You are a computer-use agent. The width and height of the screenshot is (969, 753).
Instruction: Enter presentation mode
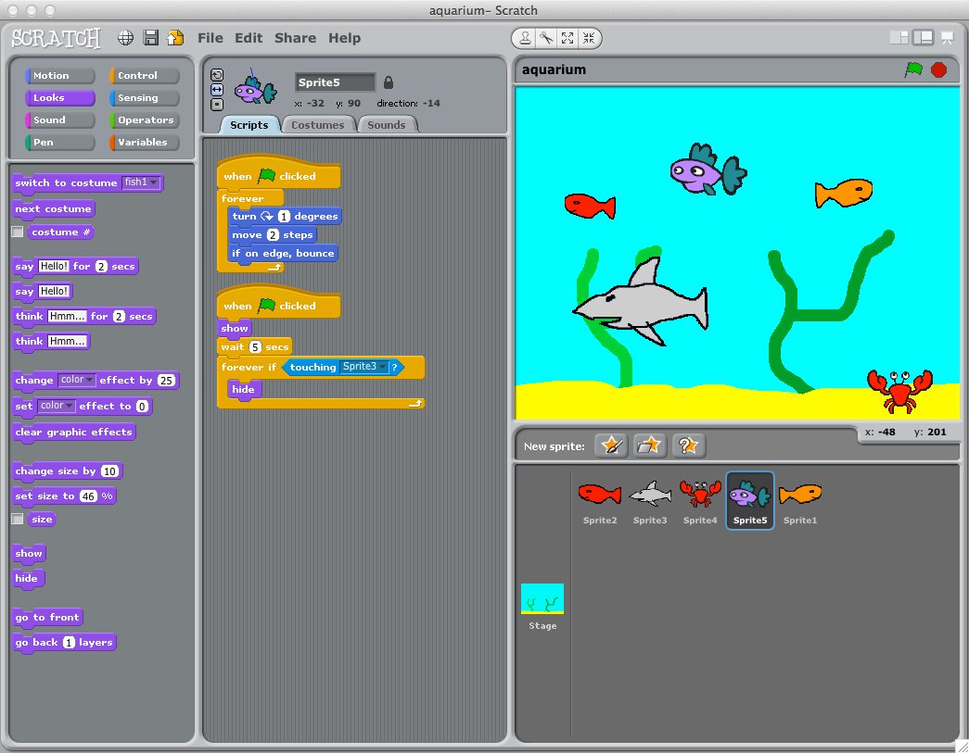tap(947, 38)
